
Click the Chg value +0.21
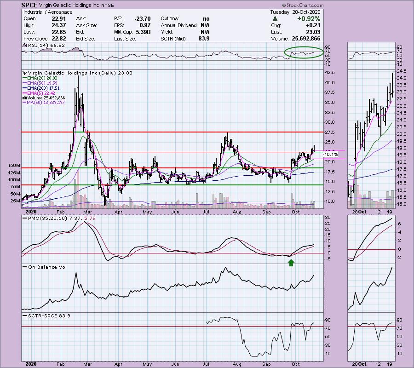pyautogui.click(x=313, y=25)
